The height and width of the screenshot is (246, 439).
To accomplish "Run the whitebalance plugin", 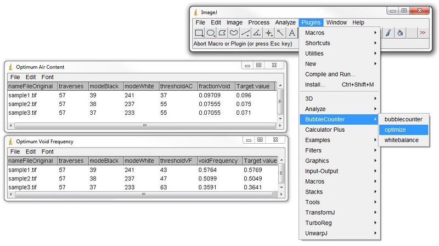I will pos(403,140).
